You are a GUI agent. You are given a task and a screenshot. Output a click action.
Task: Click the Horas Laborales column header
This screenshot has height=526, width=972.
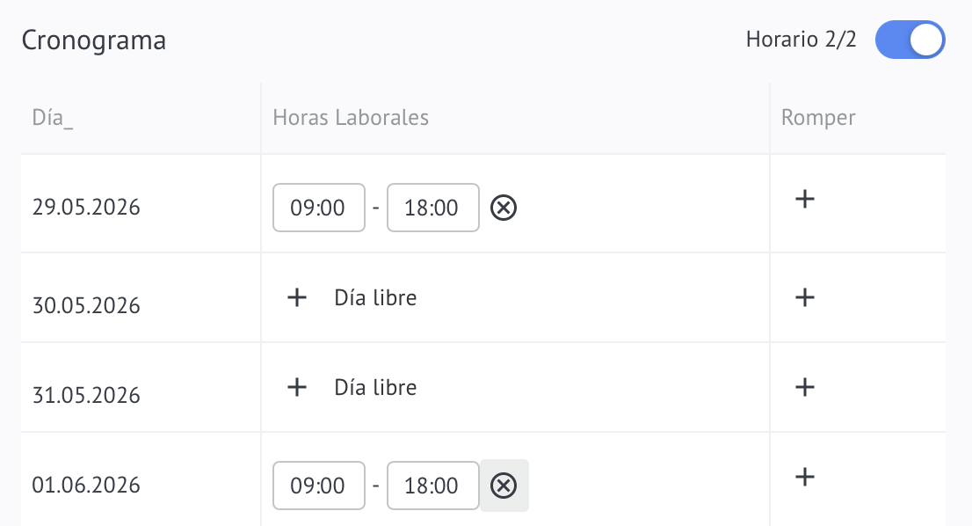(351, 118)
